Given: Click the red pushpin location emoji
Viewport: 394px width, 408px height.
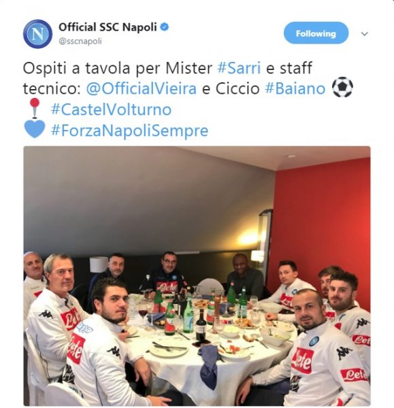Looking at the screenshot, I should (35, 109).
